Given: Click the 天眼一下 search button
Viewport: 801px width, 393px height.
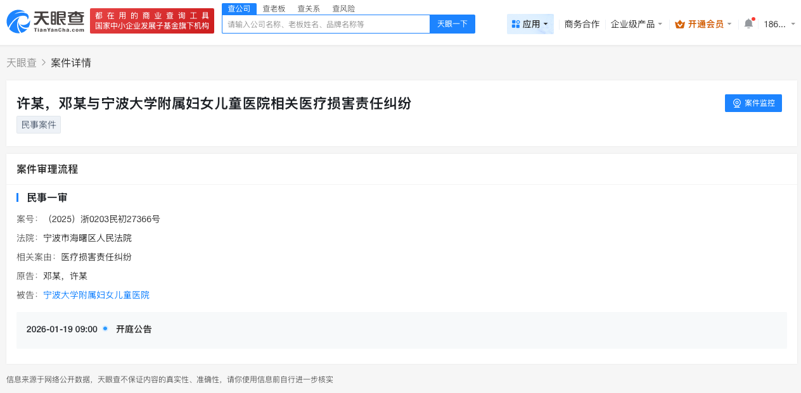Looking at the screenshot, I should pos(452,23).
